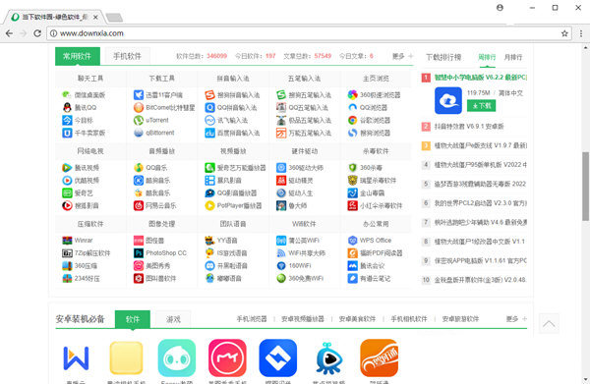The image size is (590, 384).
Task: Click the WPS Office icon
Action: tap(353, 240)
